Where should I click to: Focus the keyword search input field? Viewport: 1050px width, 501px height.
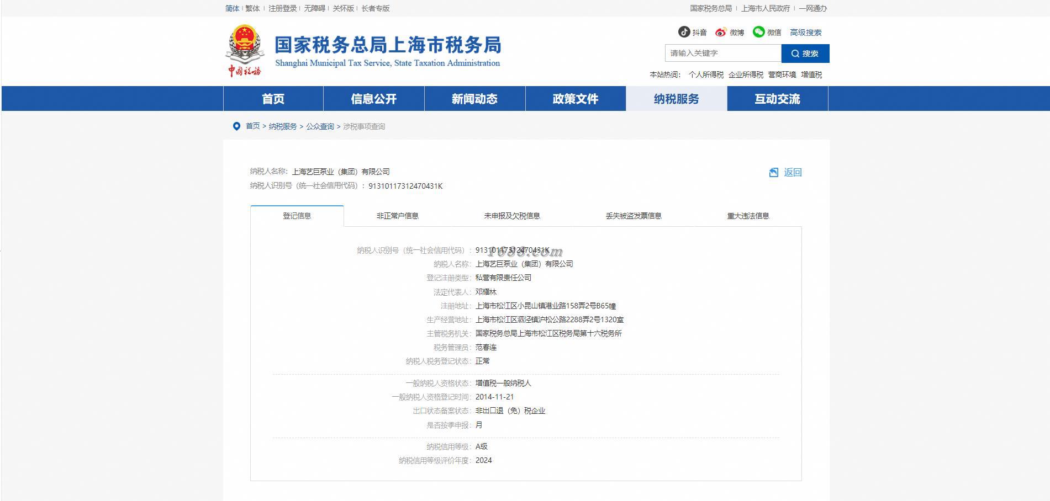[723, 53]
